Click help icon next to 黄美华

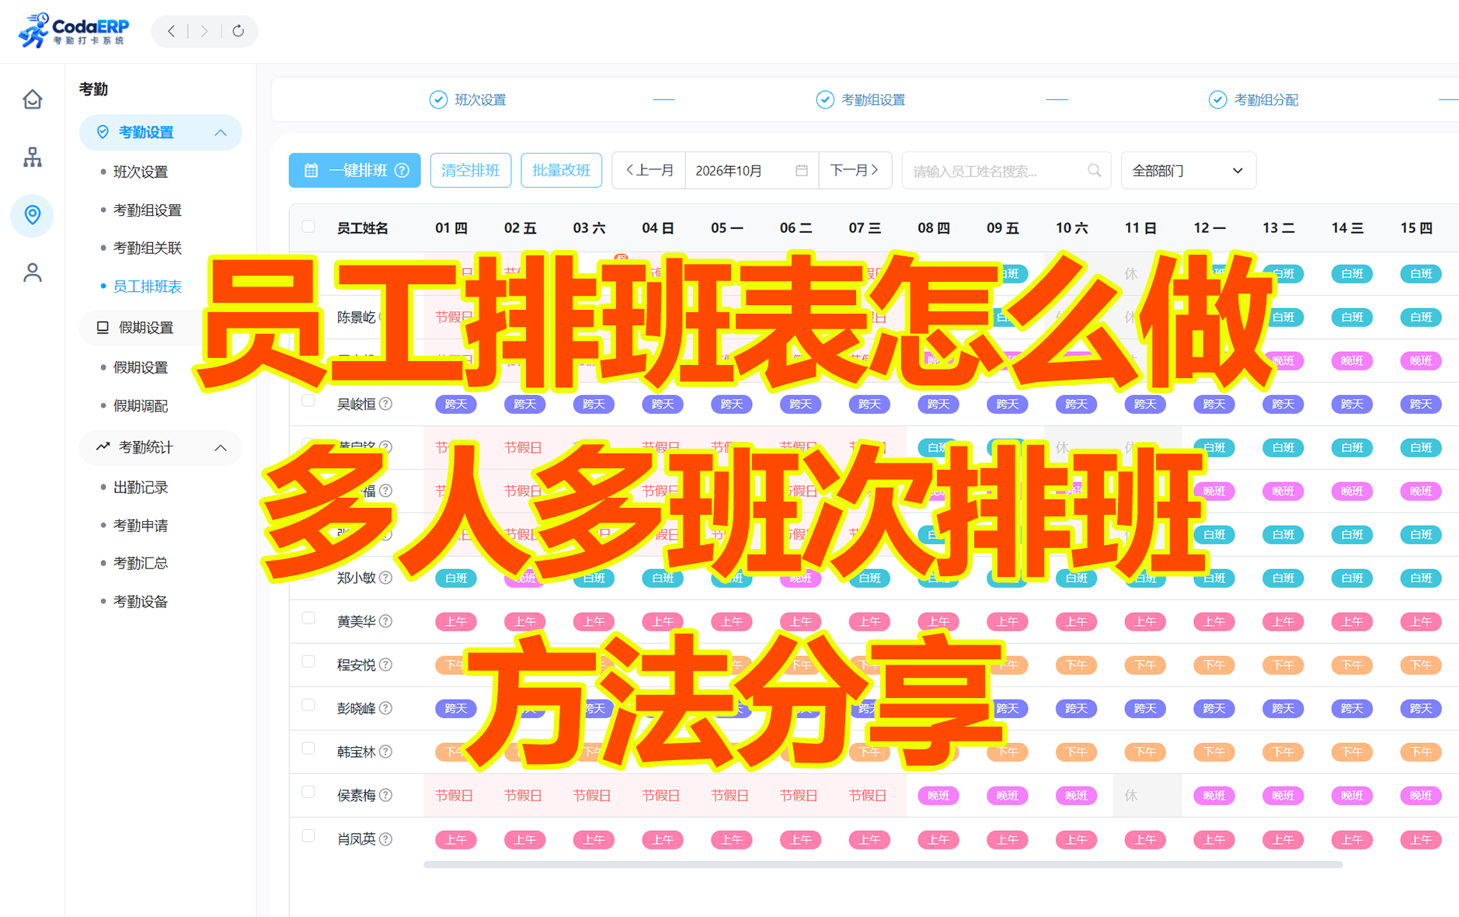(x=385, y=621)
